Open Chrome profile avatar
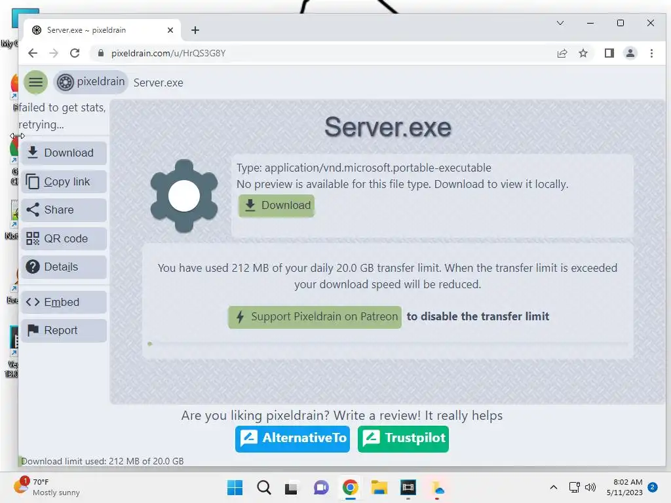The width and height of the screenshot is (671, 503). (x=630, y=53)
